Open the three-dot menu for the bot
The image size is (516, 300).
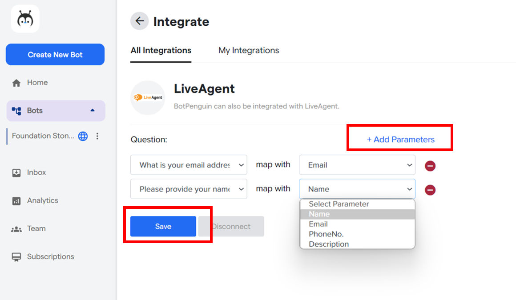pyautogui.click(x=97, y=136)
